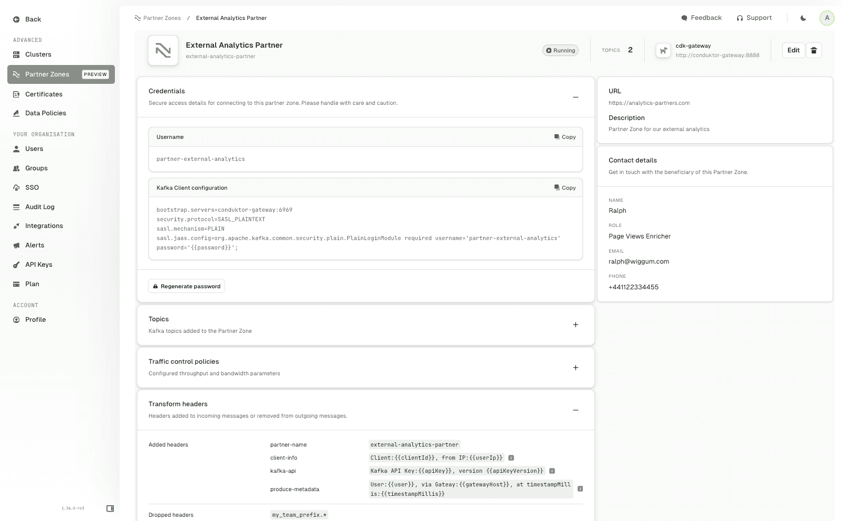Copy the Username value
The height and width of the screenshot is (521, 842).
(x=565, y=137)
